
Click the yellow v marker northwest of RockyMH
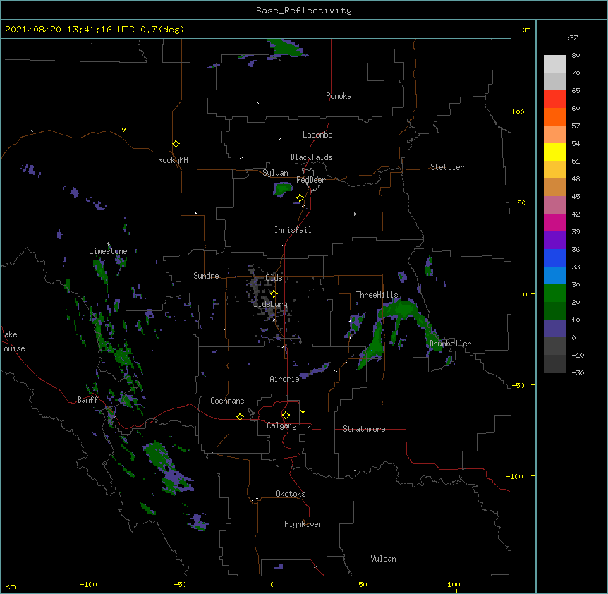(123, 130)
